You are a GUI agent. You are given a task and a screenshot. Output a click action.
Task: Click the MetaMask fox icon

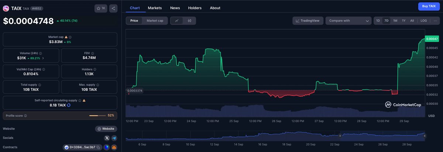point(114,147)
